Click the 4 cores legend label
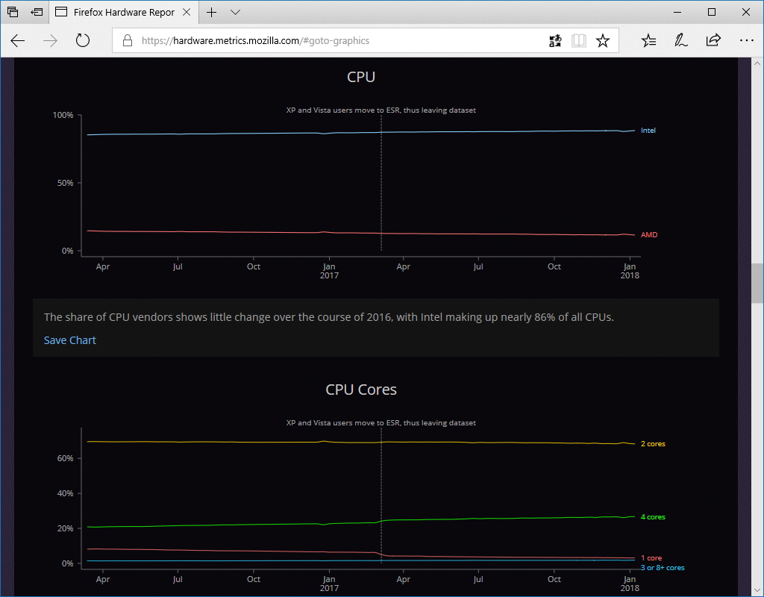The image size is (764, 597). coord(652,516)
